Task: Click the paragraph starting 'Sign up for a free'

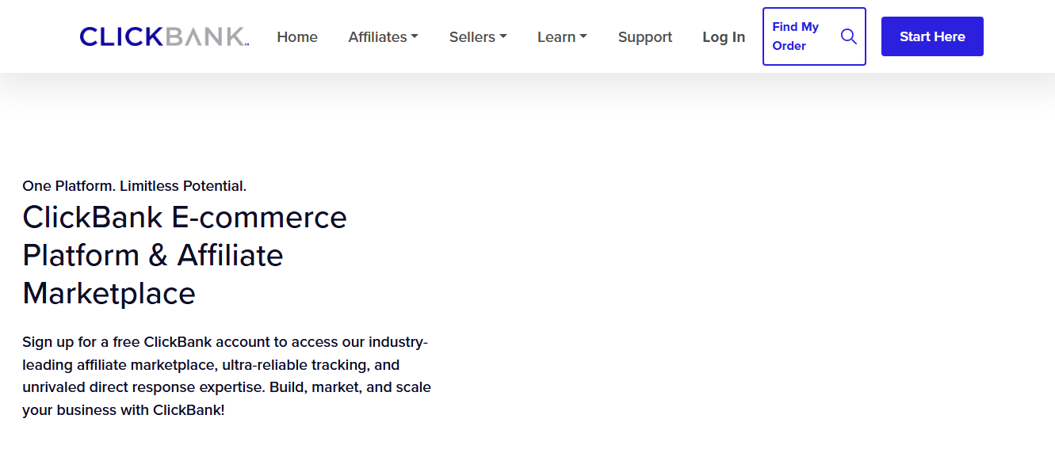Action: point(227,376)
